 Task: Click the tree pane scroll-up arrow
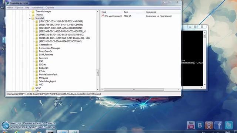click(97, 11)
